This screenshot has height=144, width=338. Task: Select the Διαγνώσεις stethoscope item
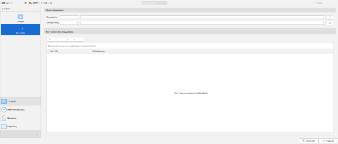pos(20,29)
